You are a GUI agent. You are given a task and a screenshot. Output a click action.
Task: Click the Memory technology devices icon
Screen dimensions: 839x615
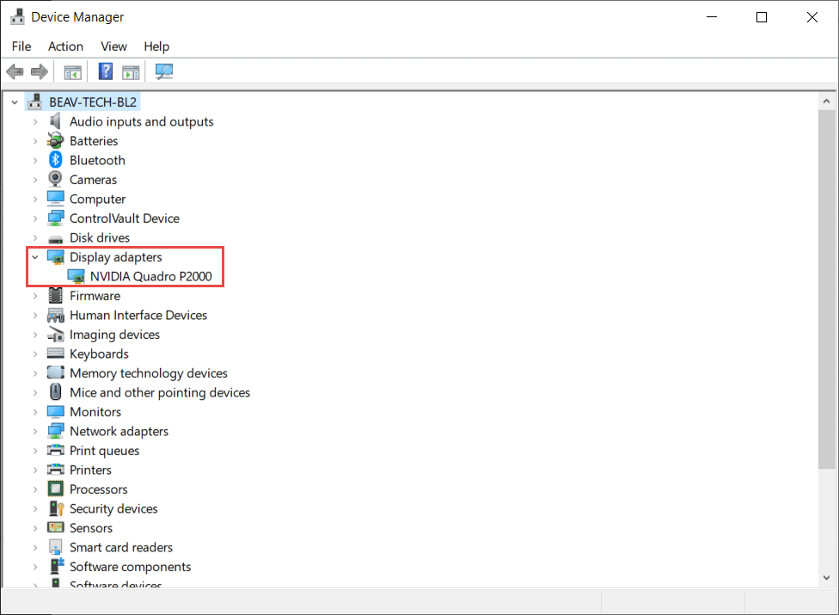point(56,372)
